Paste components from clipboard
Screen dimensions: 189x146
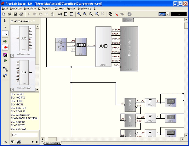point(41,14)
